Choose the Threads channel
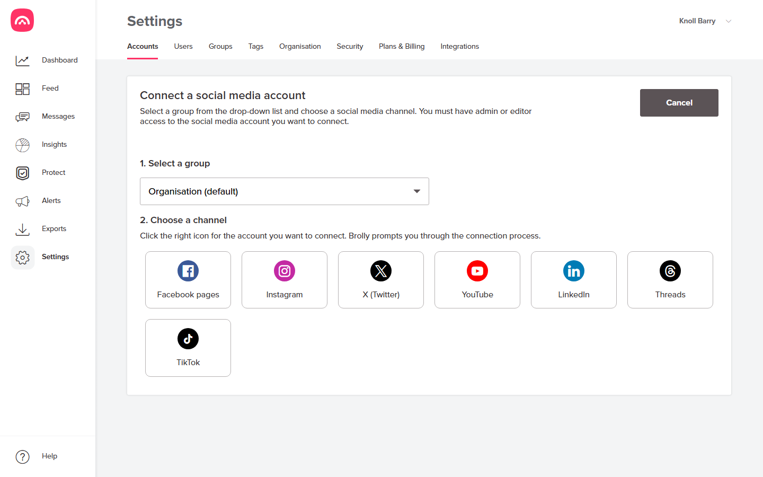763x477 pixels. (x=670, y=280)
